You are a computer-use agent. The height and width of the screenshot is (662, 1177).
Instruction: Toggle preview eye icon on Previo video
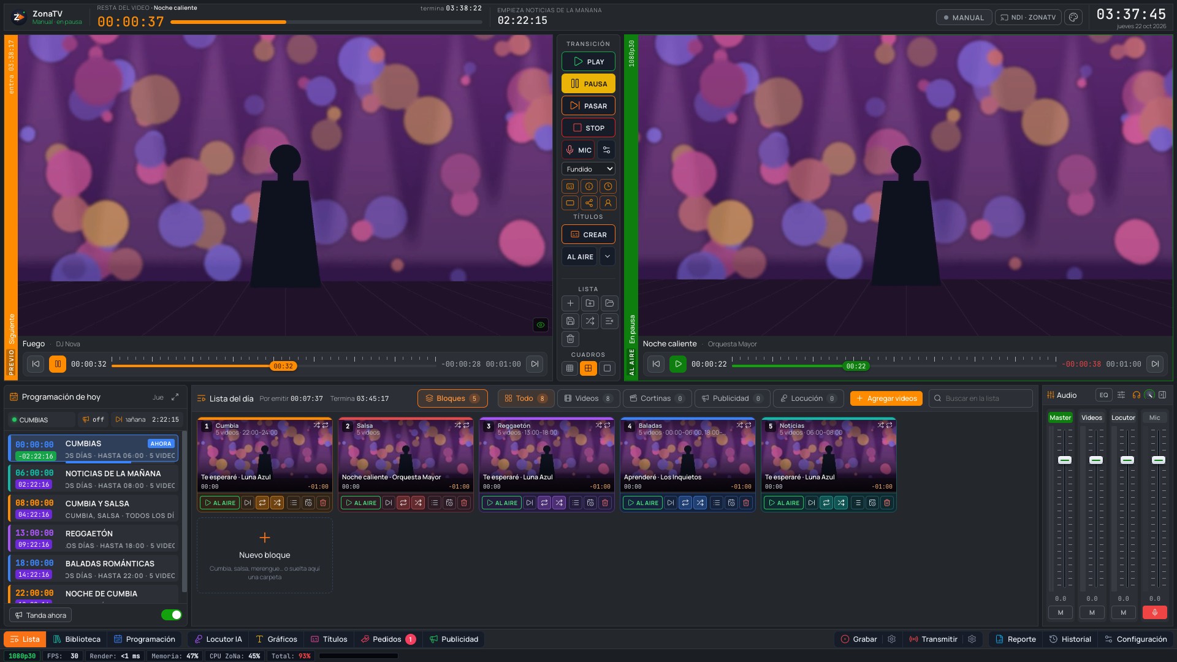540,325
